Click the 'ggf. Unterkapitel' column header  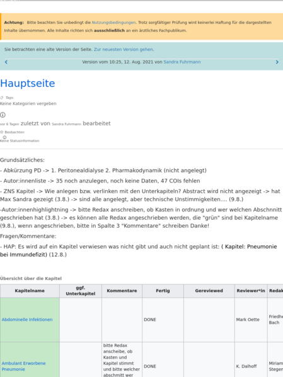pos(81,291)
